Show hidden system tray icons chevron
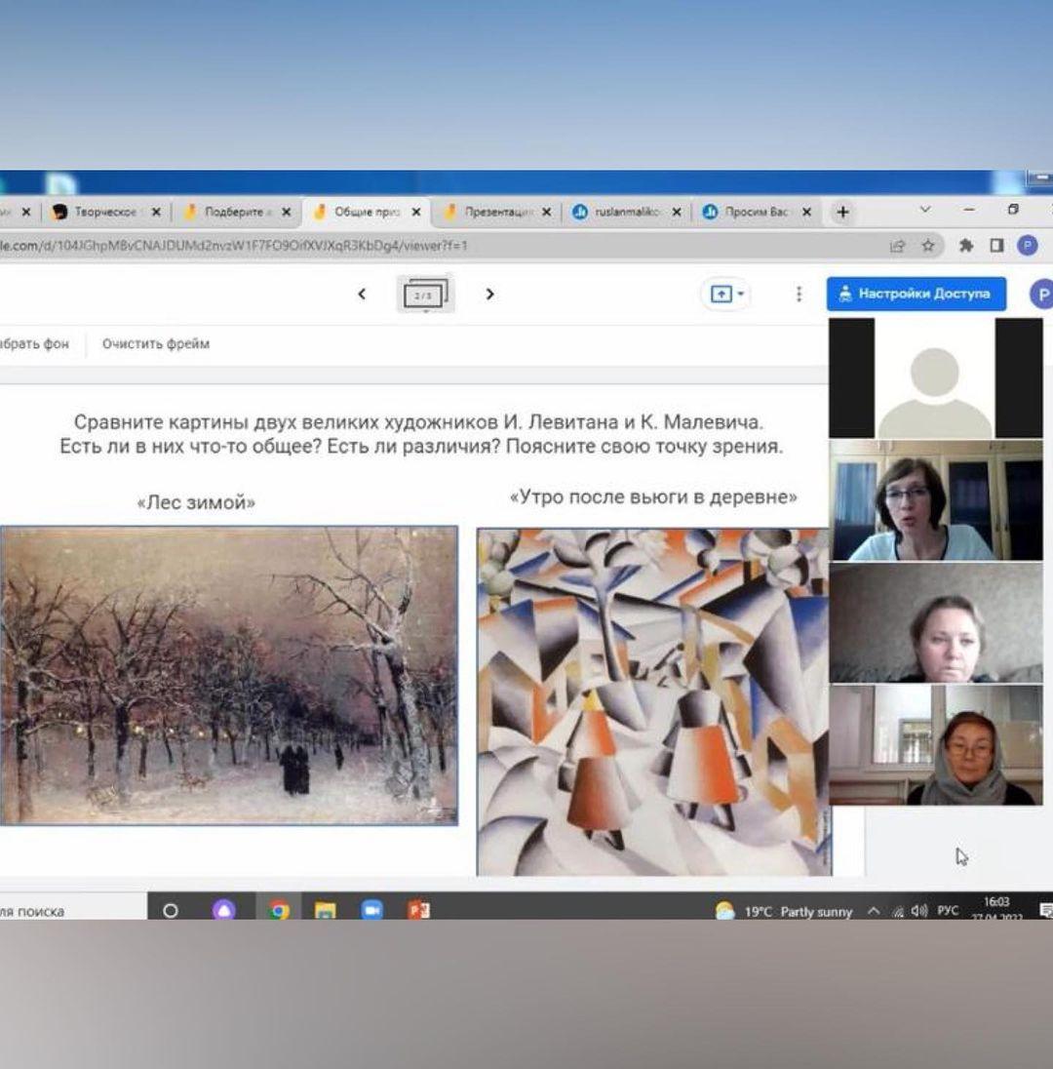The height and width of the screenshot is (1069, 1053). click(x=873, y=911)
